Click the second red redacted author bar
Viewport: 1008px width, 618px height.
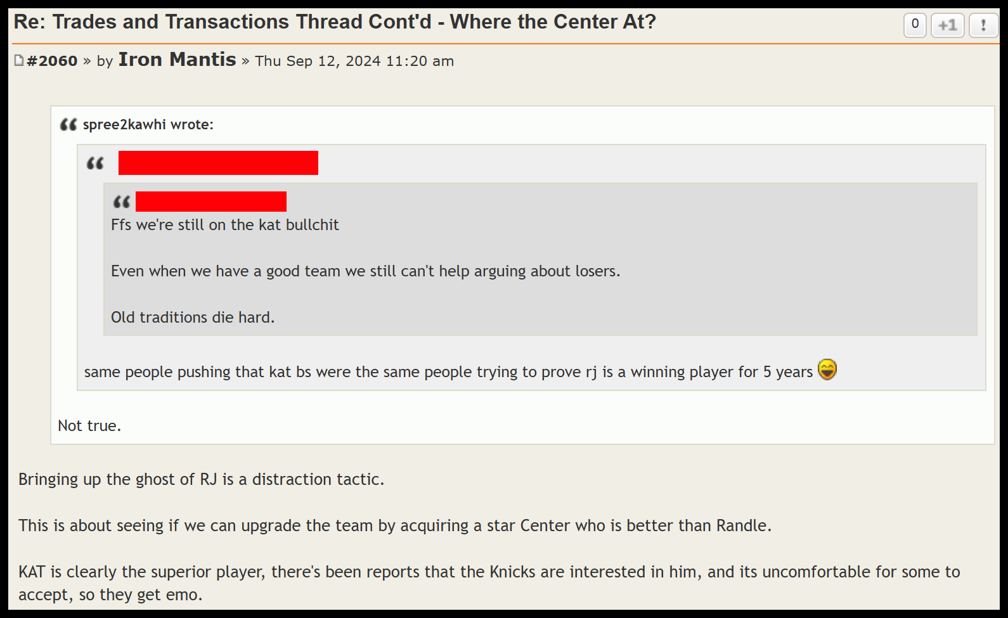tap(211, 202)
